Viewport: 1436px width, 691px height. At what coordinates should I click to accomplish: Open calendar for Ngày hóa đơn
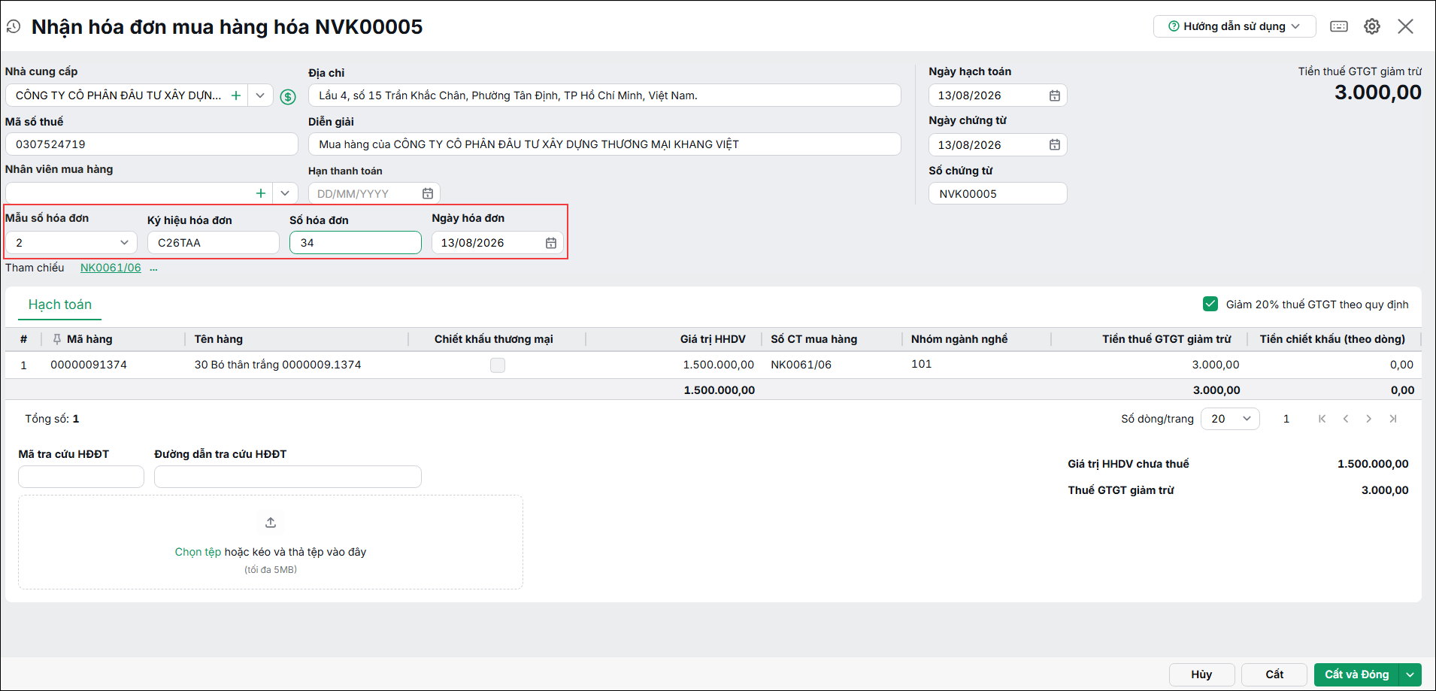coord(551,243)
